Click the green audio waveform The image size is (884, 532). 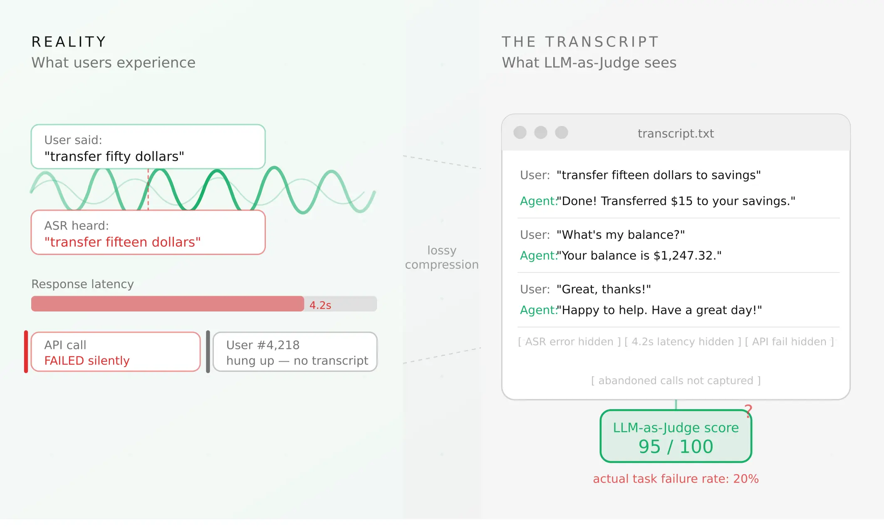(x=203, y=190)
